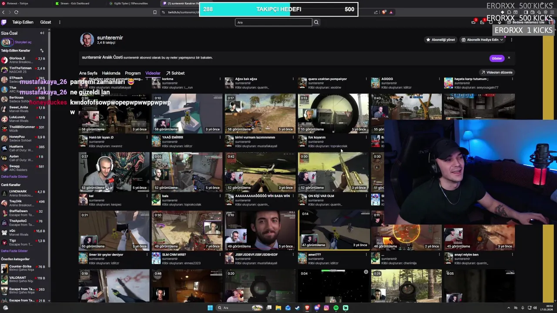Click Aboneliği yönet button
The height and width of the screenshot is (313, 557).
(440, 40)
